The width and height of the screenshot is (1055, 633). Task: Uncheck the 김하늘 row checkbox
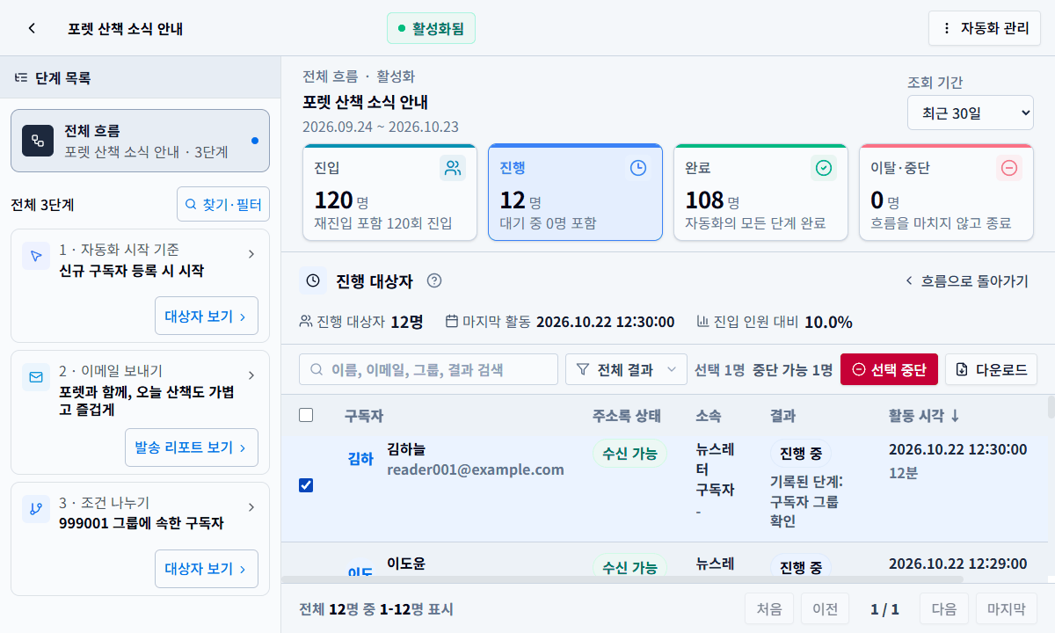pyautogui.click(x=306, y=484)
